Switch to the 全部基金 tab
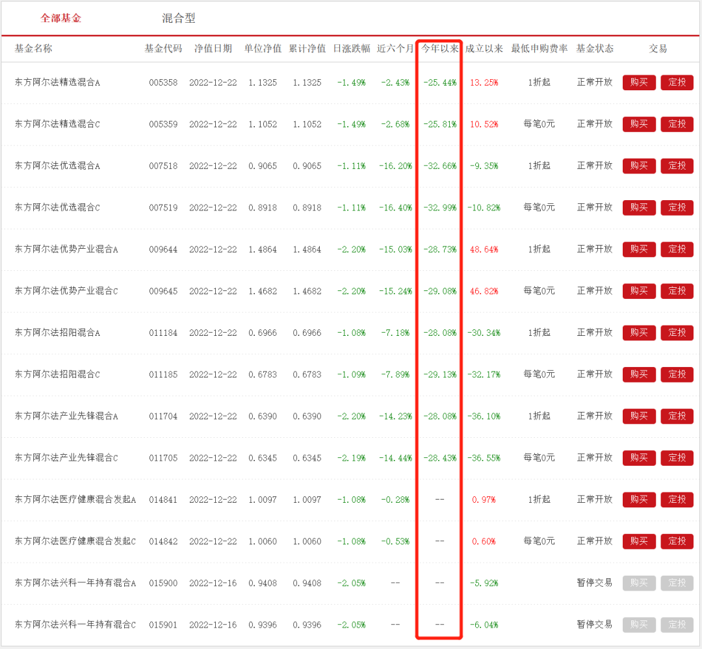 [60, 18]
